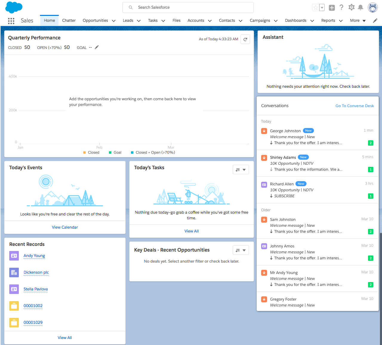Screen dimensions: 382x345
Task: Open Key Deals filter dropdown
Action: pos(241,250)
